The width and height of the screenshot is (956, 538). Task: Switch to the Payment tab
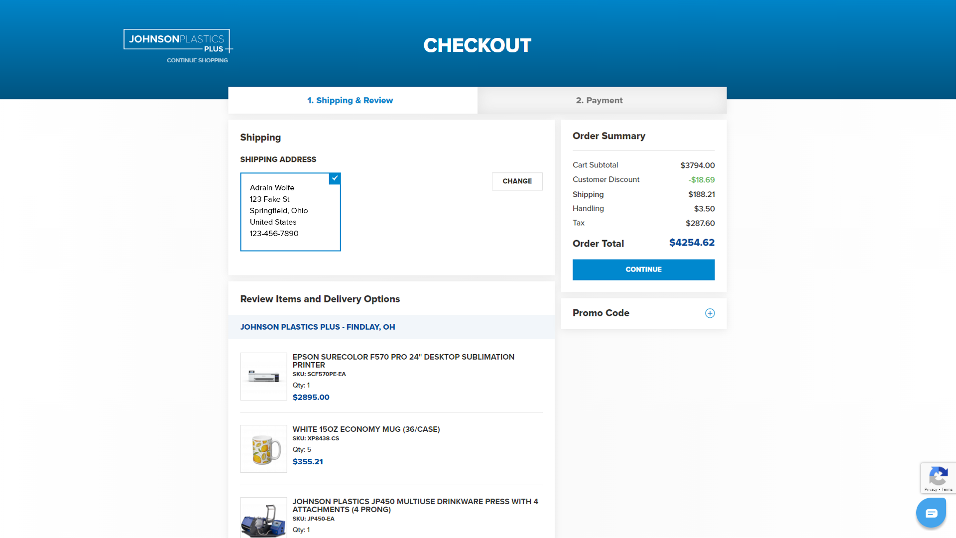click(x=599, y=100)
